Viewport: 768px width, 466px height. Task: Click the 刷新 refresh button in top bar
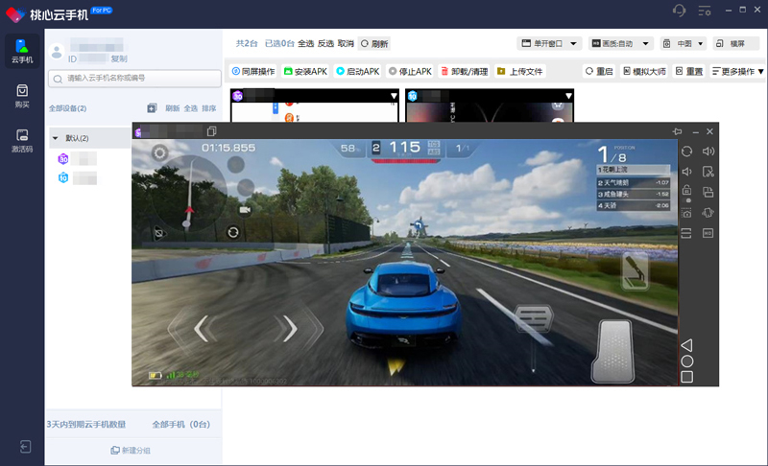click(x=374, y=43)
